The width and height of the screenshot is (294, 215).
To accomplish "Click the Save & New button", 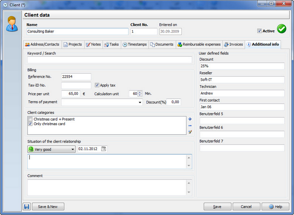I will [x=48, y=207].
